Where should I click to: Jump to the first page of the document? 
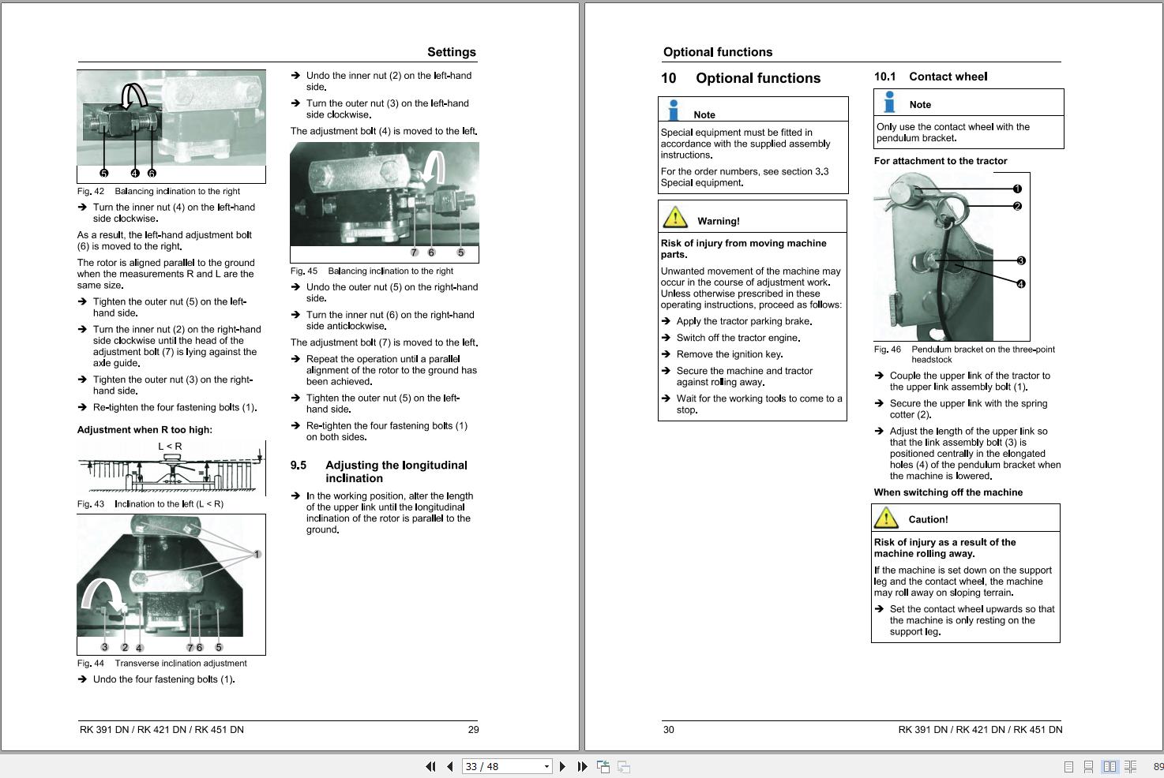(431, 766)
